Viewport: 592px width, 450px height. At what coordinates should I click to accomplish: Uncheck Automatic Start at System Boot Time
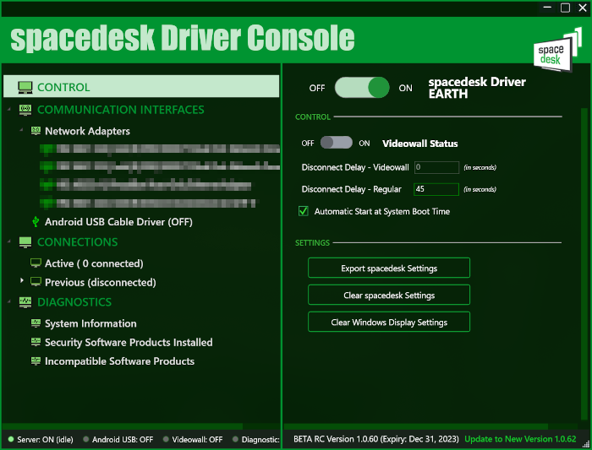(x=303, y=211)
